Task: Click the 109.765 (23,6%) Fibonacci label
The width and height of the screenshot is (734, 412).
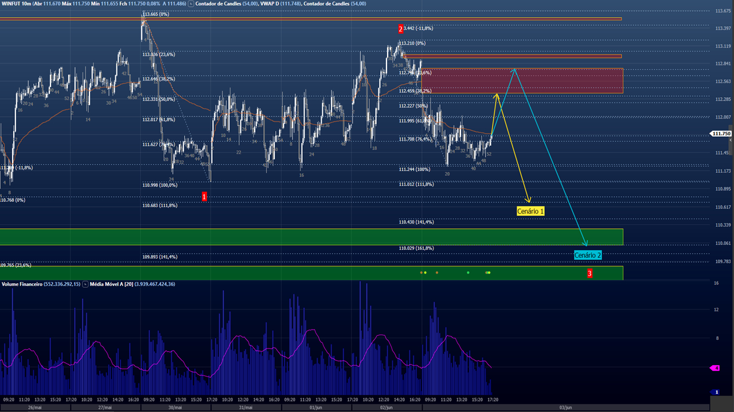Action: [x=15, y=266]
